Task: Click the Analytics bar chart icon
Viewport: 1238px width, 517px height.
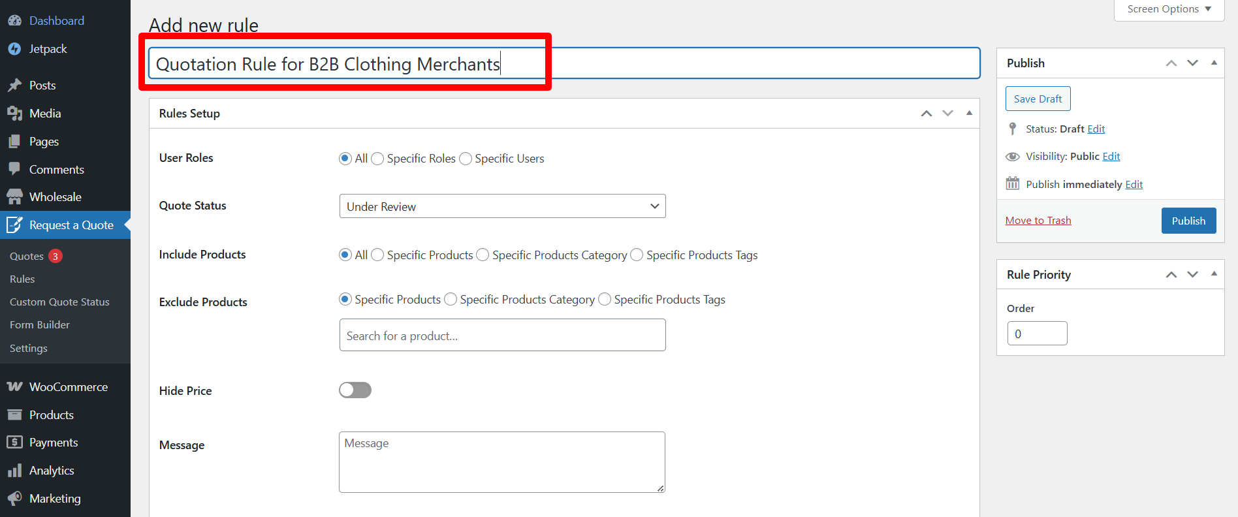Action: pos(14,471)
